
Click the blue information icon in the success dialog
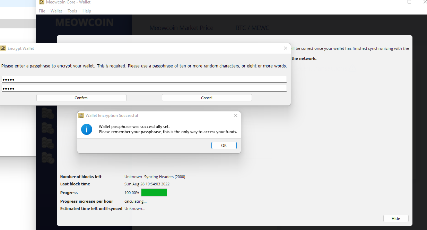pyautogui.click(x=87, y=129)
